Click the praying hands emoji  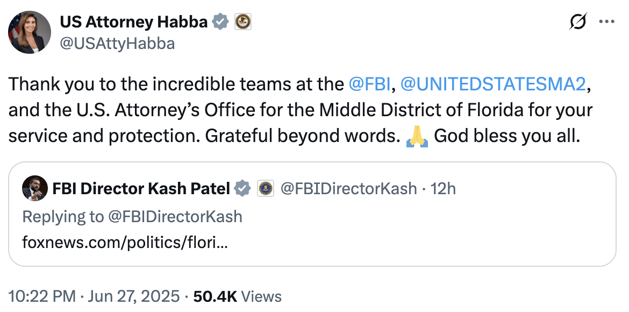coord(417,137)
